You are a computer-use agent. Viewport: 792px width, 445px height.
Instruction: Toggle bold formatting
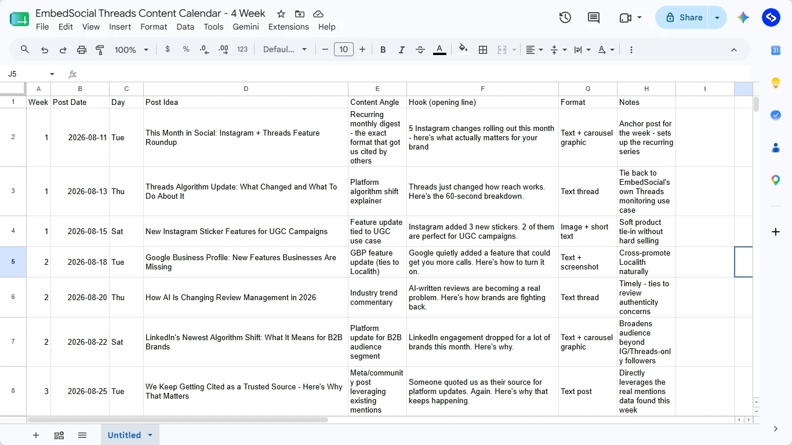(x=383, y=50)
